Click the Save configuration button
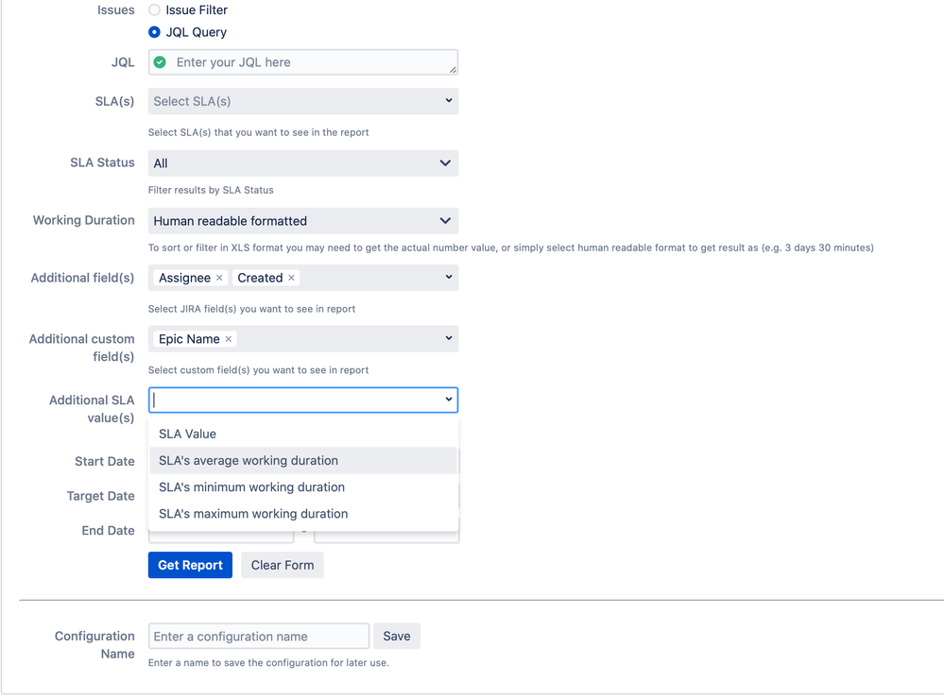Screen dimensions: 944x699 pos(397,637)
